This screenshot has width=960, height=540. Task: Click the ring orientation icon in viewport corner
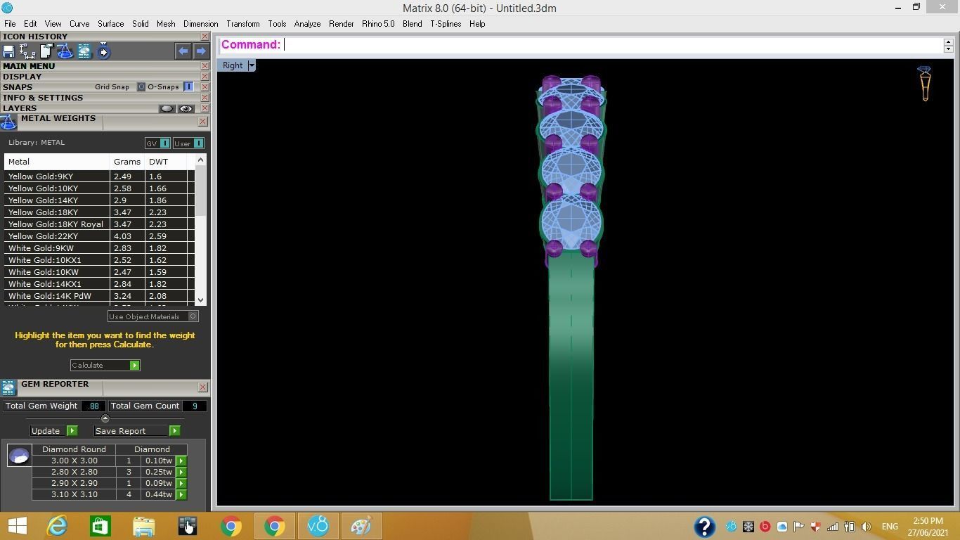(925, 84)
